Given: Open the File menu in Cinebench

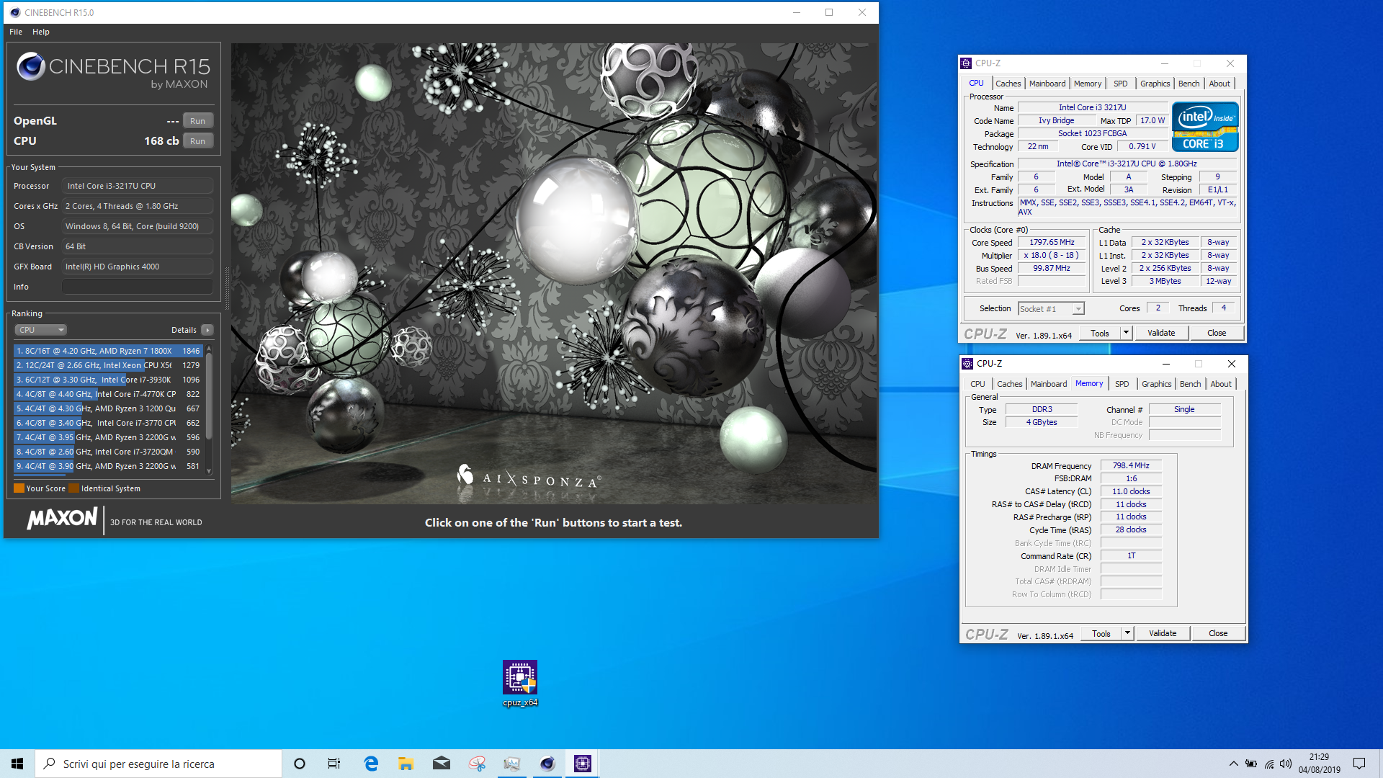Looking at the screenshot, I should tap(16, 32).
